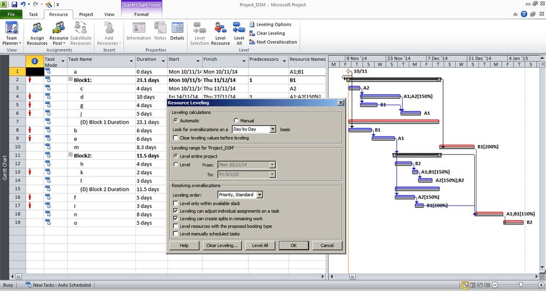Enable Level resources with proposed booking type
Viewport: 546px width, 291px height.
(176, 227)
